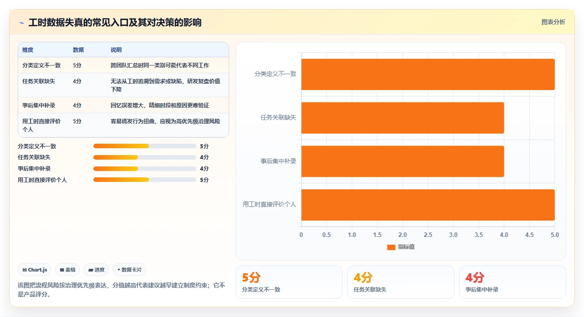584x317 pixels.
Task: Click the 5分 value in 分类定义不一致 table row
Action: coord(77,65)
